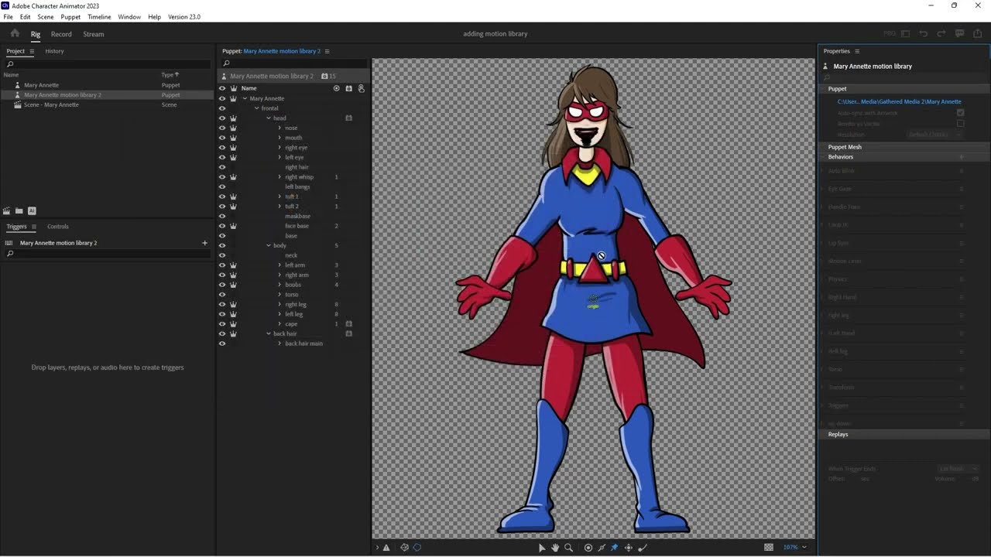The height and width of the screenshot is (557, 991).
Task: Select the arrow Selection tool
Action: [x=542, y=547]
